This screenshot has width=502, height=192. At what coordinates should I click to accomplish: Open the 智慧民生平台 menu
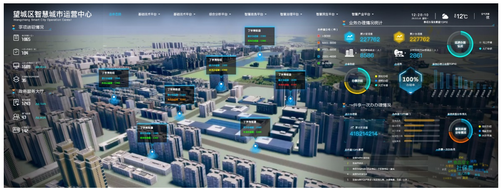327,14
